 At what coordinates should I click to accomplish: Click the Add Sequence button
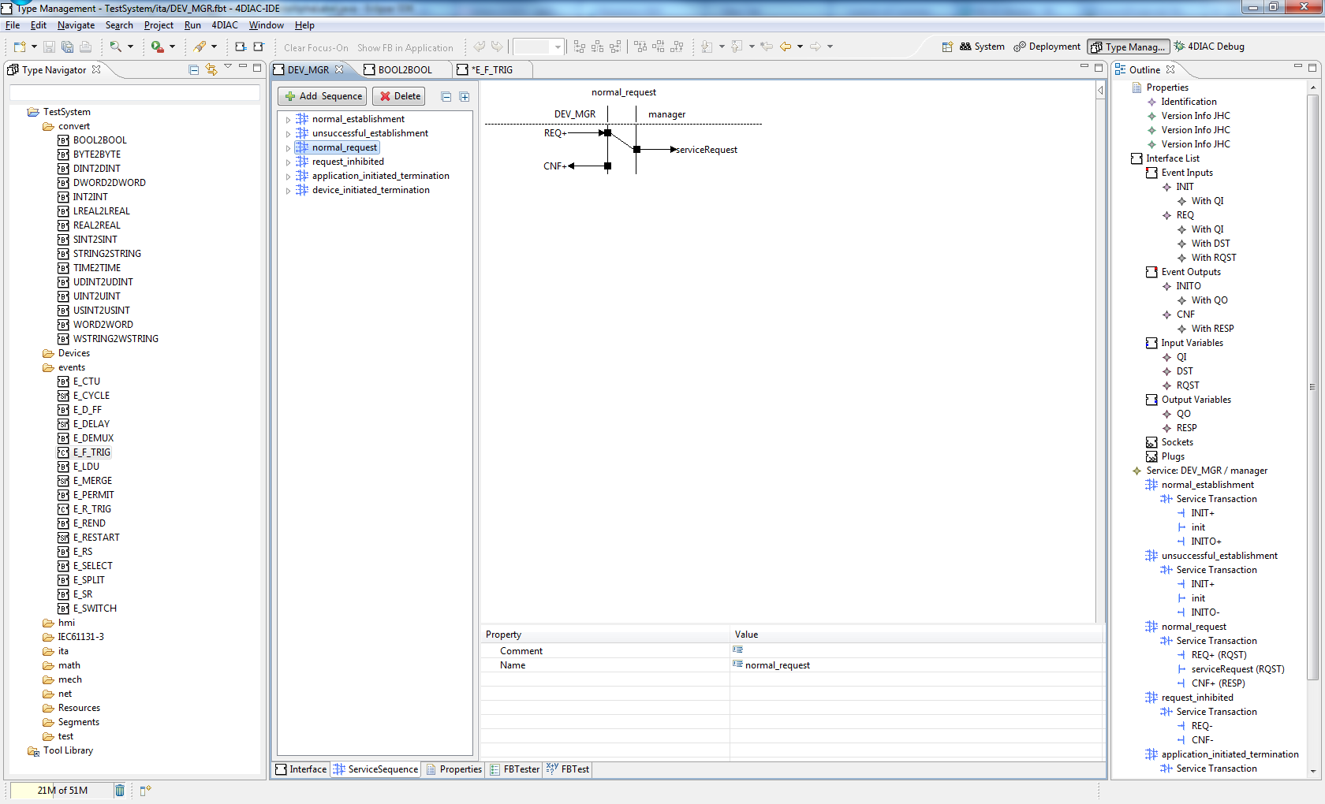click(x=323, y=96)
